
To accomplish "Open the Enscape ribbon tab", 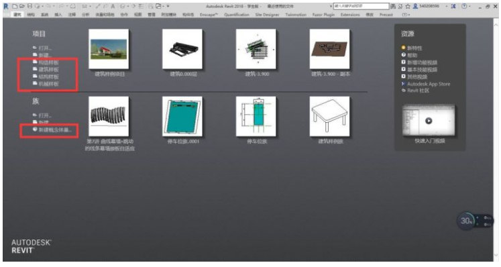I will click(209, 15).
